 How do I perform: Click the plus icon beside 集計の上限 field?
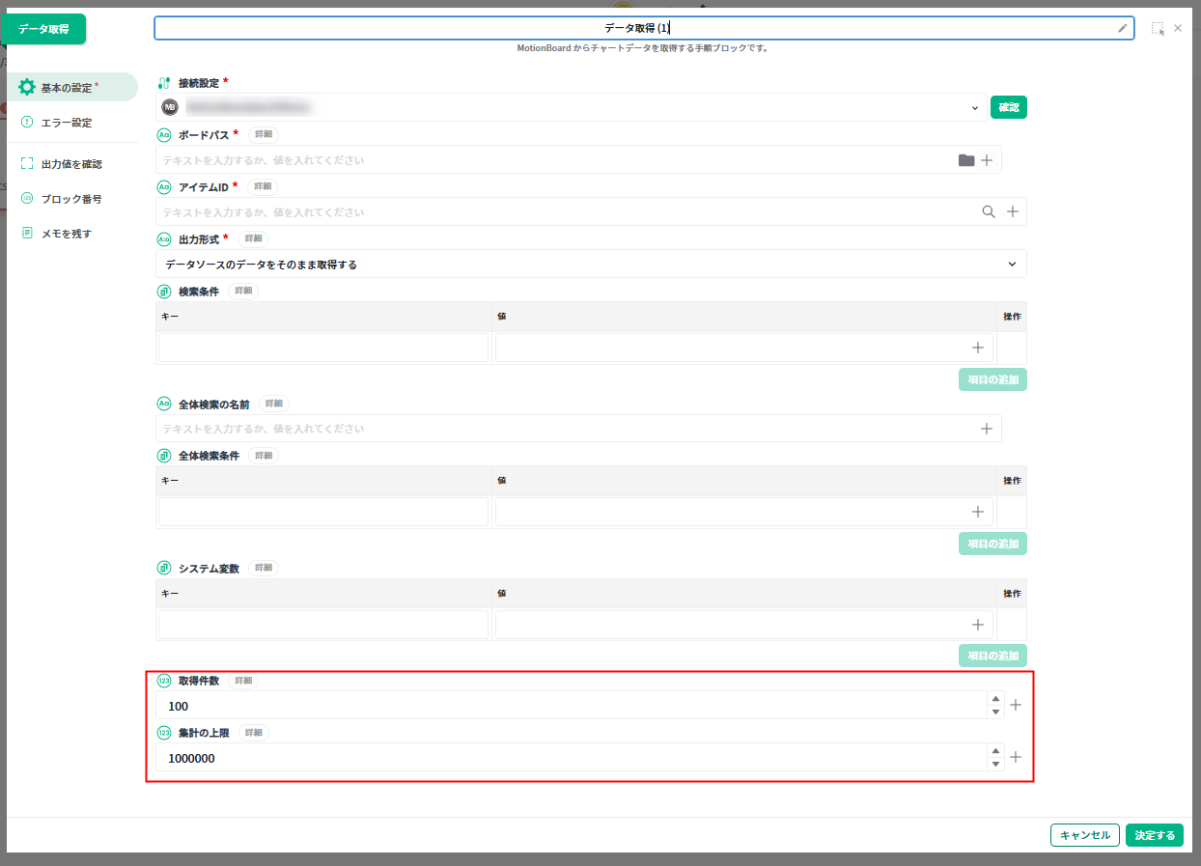pos(1015,758)
